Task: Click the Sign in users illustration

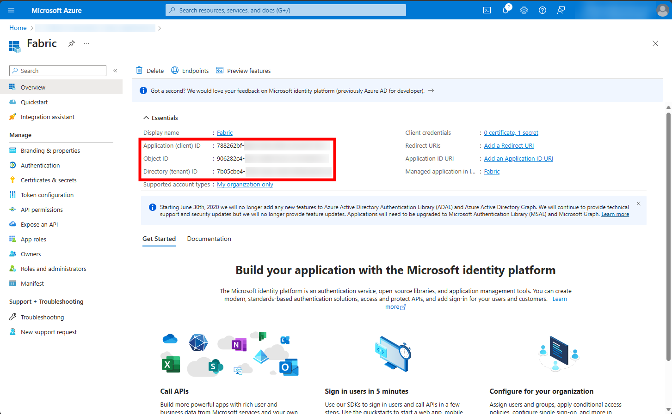Action: point(393,354)
